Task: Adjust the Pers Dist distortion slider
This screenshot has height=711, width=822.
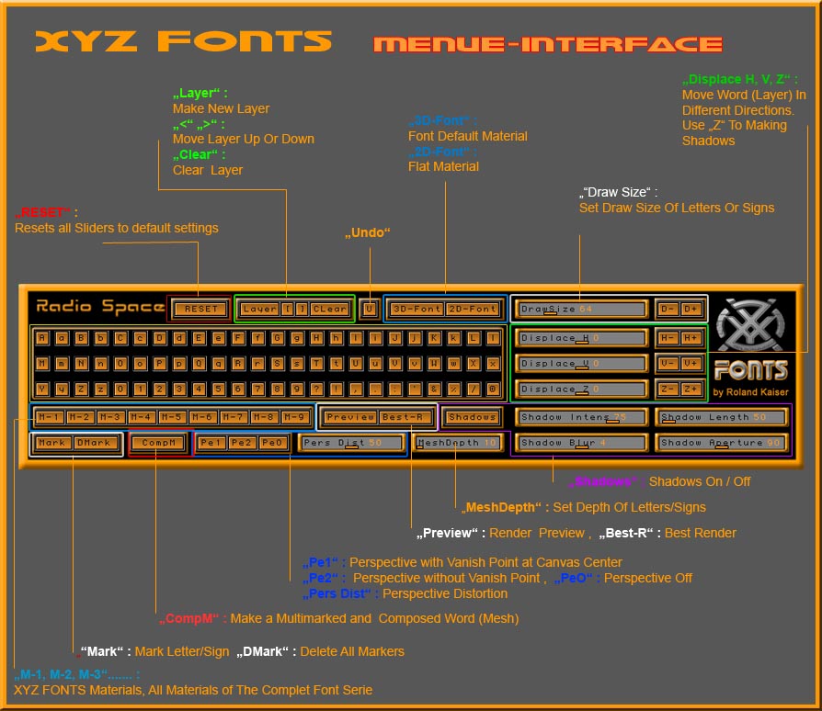Action: point(351,442)
